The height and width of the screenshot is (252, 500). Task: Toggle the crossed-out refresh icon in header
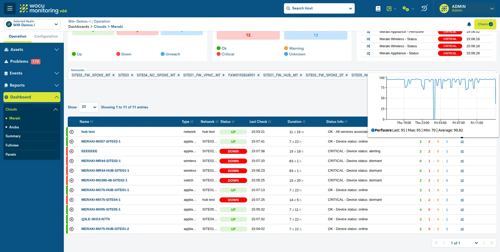[424, 8]
